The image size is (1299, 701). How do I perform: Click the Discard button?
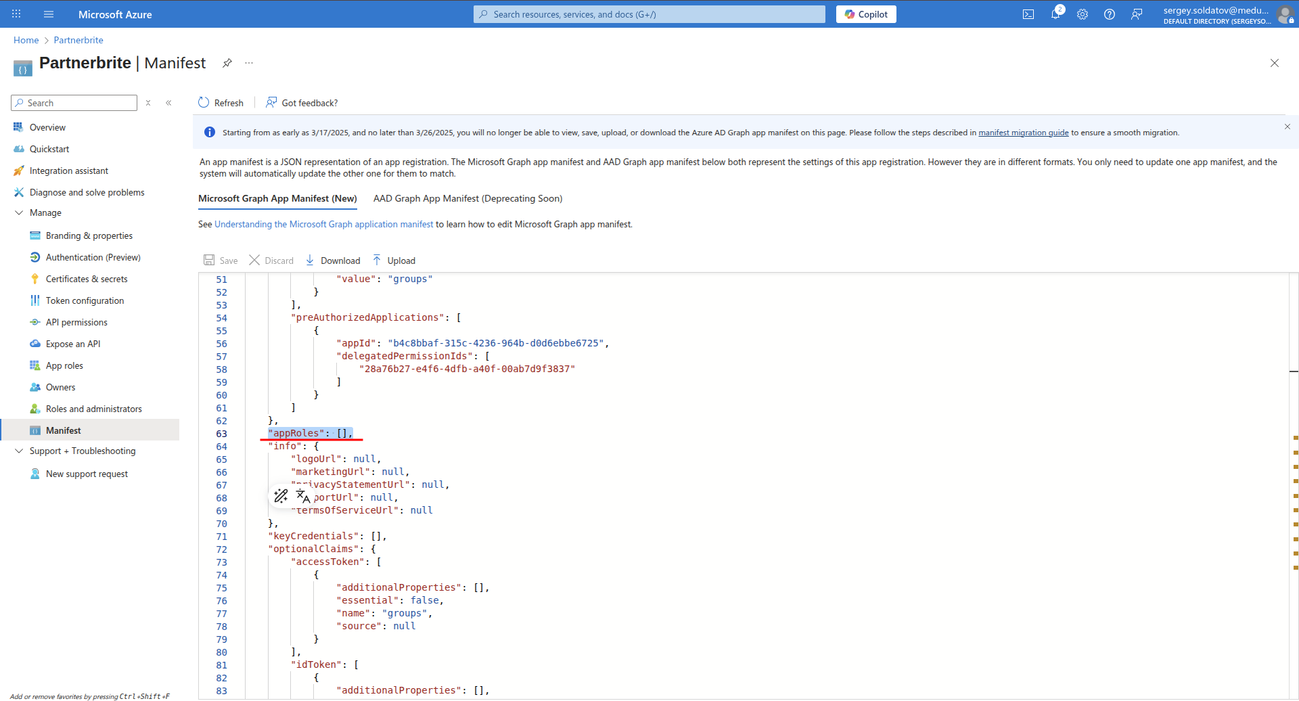click(x=271, y=261)
